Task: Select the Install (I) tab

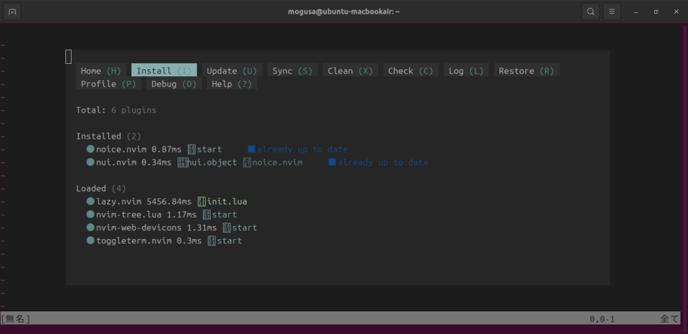Action: (x=164, y=71)
